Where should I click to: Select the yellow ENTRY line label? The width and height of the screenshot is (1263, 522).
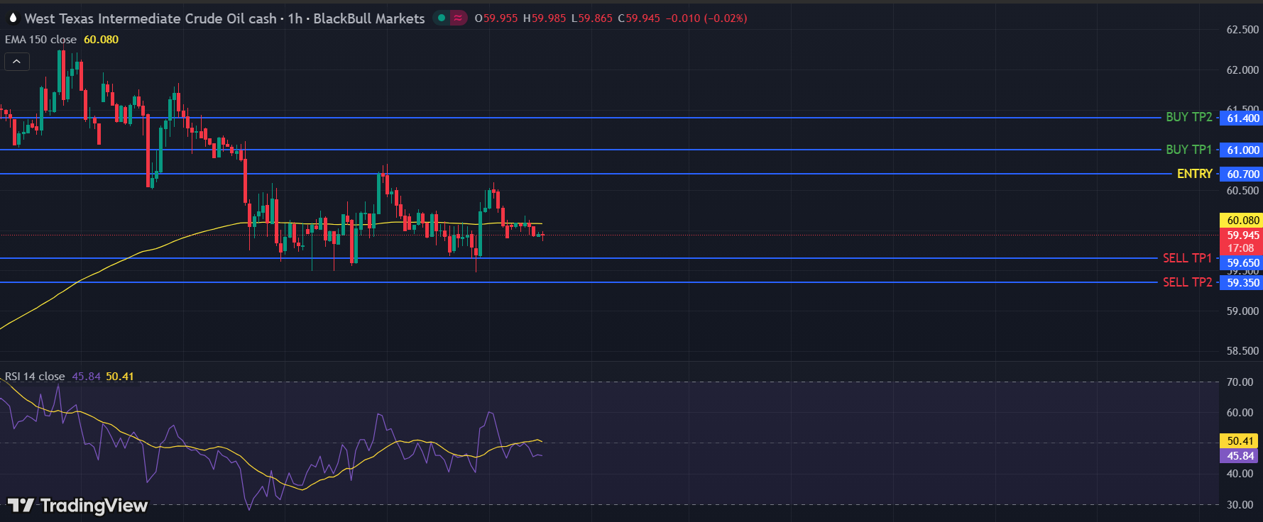pos(1194,174)
